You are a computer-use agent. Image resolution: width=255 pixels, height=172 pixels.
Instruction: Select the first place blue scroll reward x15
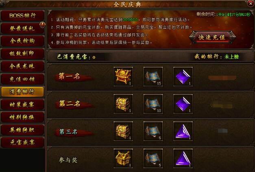153,76
